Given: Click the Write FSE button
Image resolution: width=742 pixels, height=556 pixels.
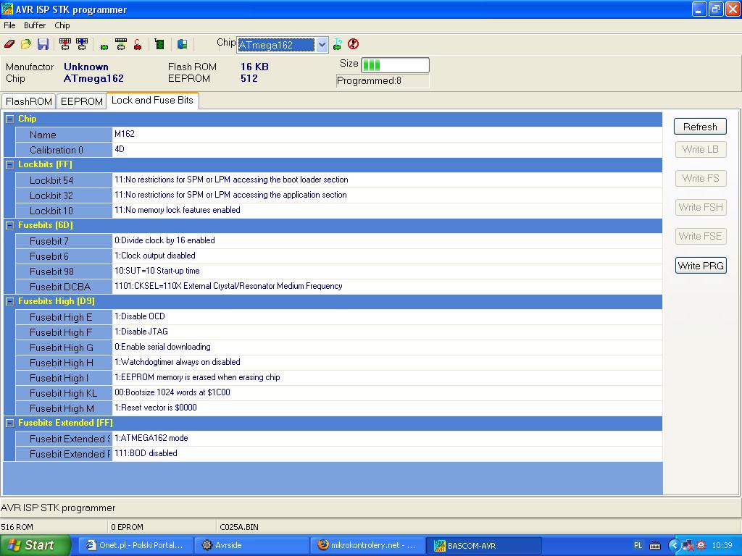Looking at the screenshot, I should point(701,236).
